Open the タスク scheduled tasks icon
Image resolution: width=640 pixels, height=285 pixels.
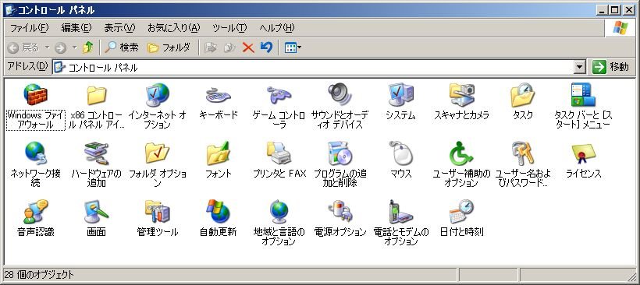coord(522,94)
